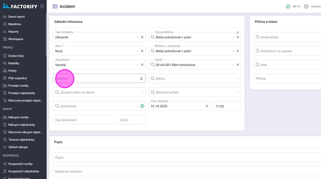Open Denní report in sidebar
Viewport: 321px width, 179px height.
pos(17,17)
